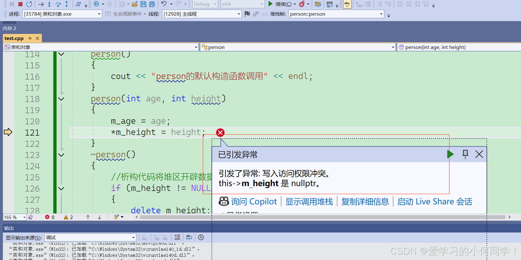
Task: Open the 类和对象 project scope dropdown
Action: 101,47
